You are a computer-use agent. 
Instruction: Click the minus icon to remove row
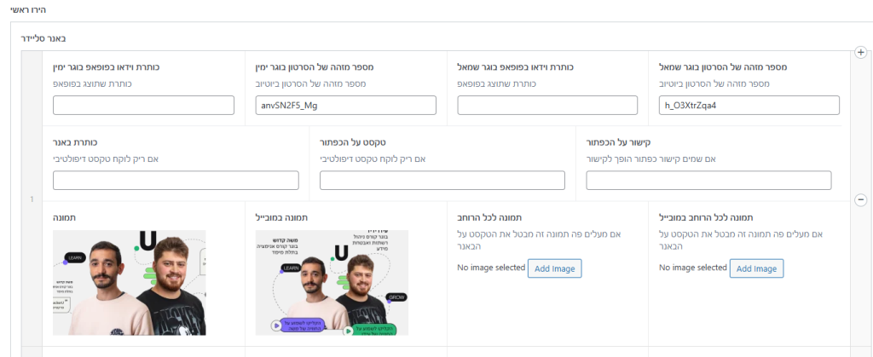coord(860,199)
